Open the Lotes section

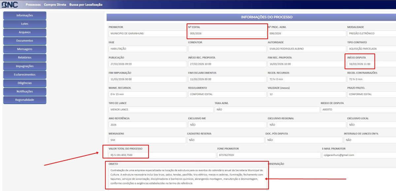[x=25, y=24]
